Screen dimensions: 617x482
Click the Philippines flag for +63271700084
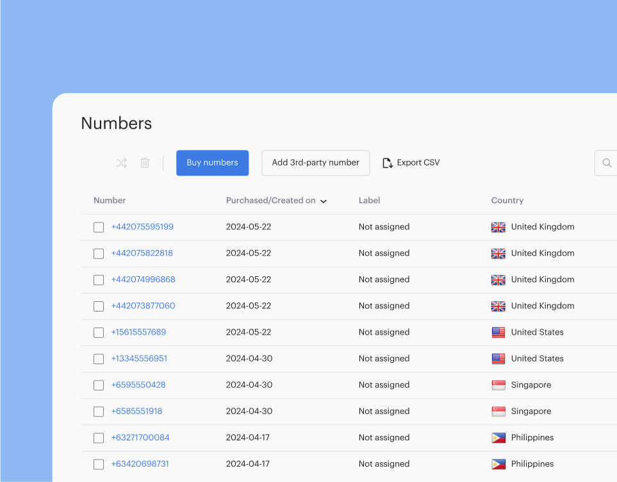498,438
